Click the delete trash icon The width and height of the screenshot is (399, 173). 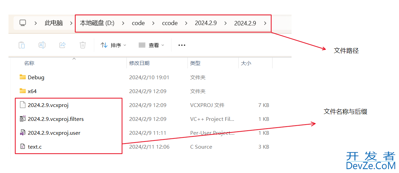(x=82, y=45)
